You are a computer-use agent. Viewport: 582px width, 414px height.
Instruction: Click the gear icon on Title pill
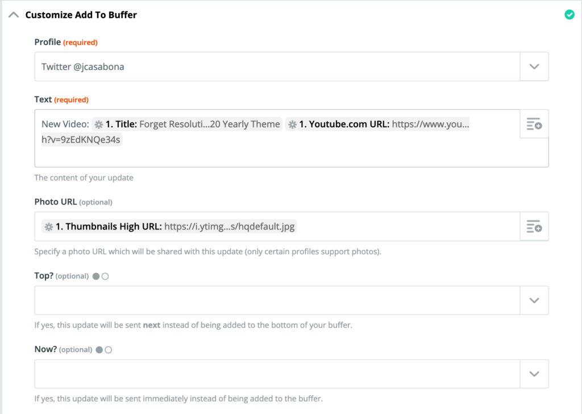99,124
